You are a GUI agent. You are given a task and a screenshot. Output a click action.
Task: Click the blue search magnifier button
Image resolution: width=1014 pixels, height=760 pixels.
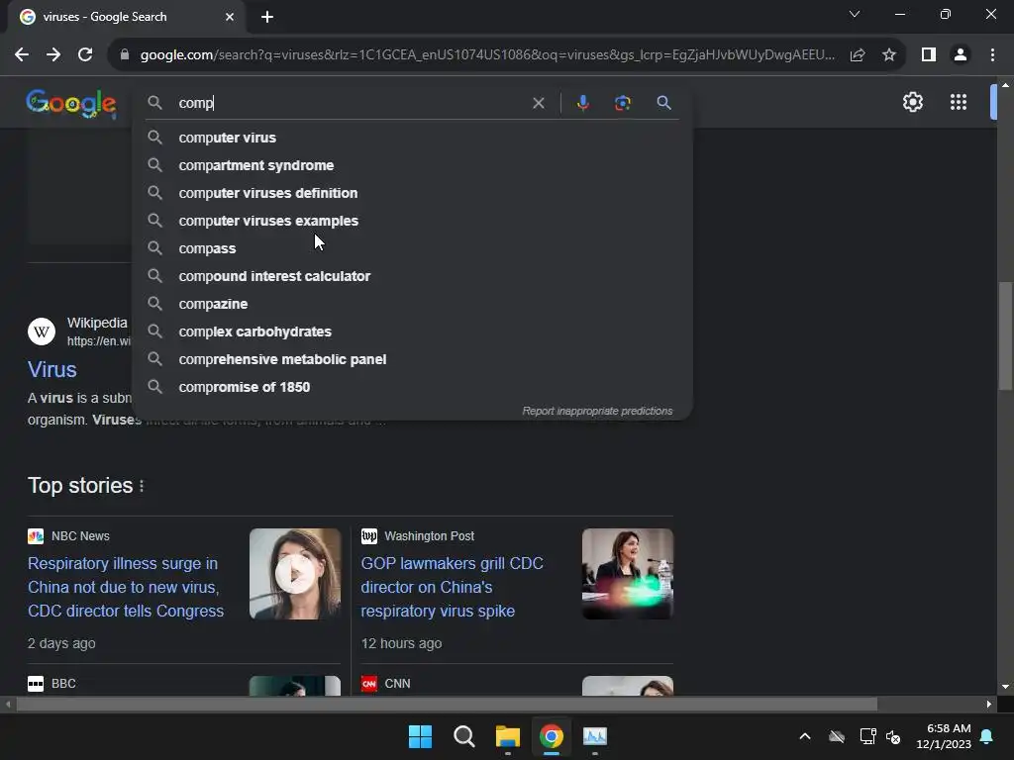663,103
